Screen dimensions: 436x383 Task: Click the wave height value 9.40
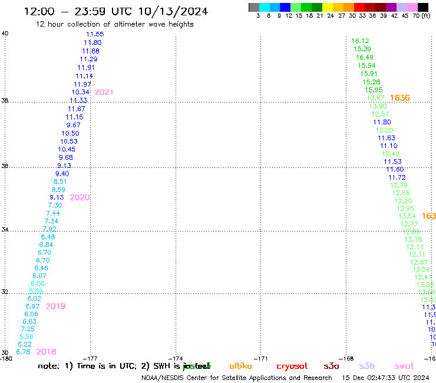[62, 174]
